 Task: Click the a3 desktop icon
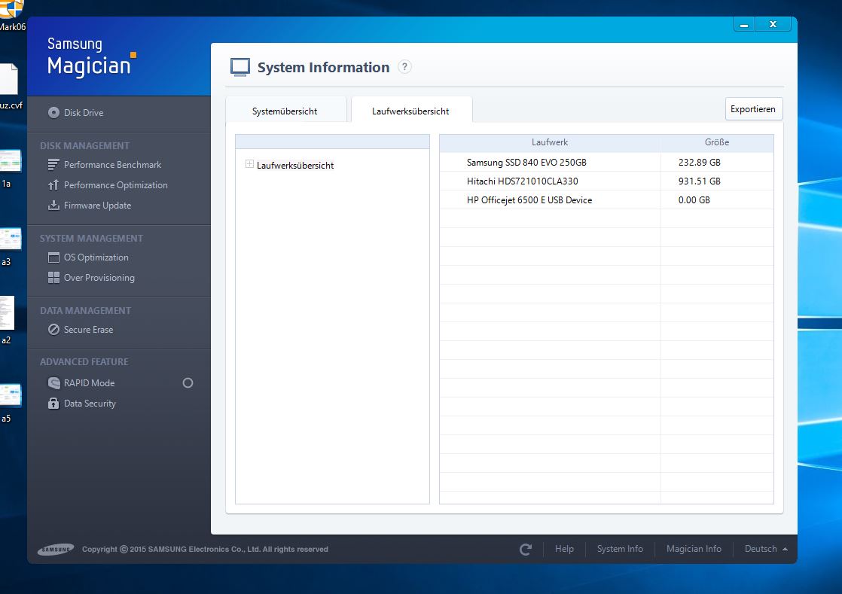click(x=10, y=246)
